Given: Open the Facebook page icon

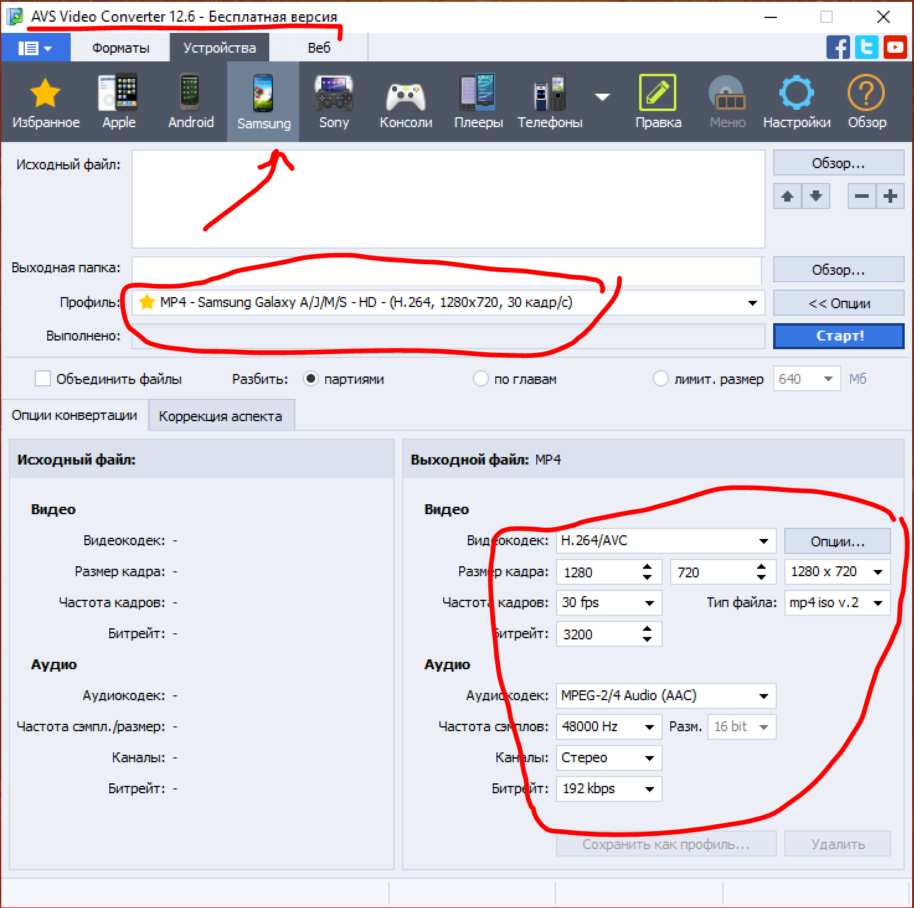Looking at the screenshot, I should [x=838, y=47].
